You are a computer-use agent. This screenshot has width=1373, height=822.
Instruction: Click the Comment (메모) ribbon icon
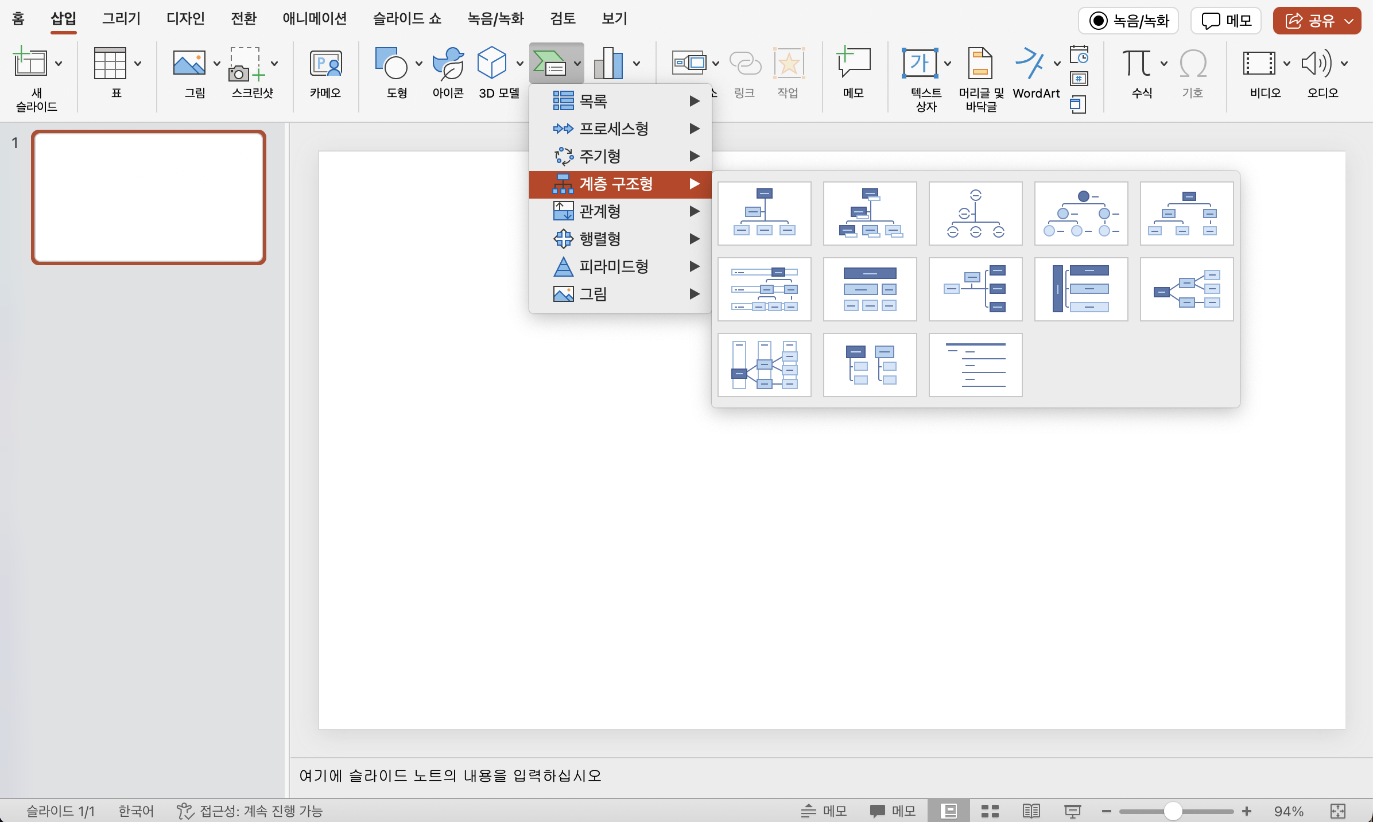pyautogui.click(x=854, y=62)
